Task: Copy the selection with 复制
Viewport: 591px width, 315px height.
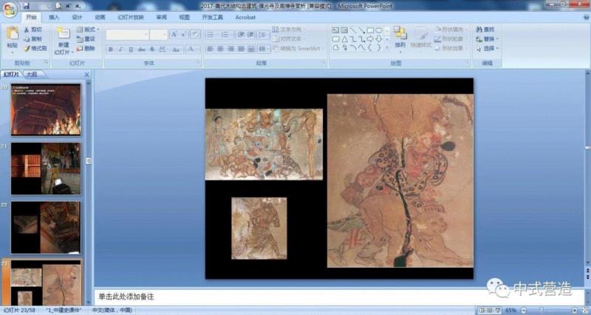Action: coord(33,39)
